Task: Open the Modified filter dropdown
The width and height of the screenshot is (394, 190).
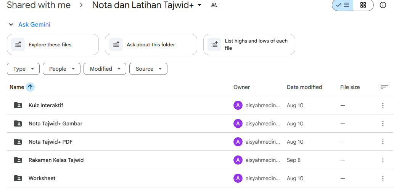Action: click(x=105, y=69)
